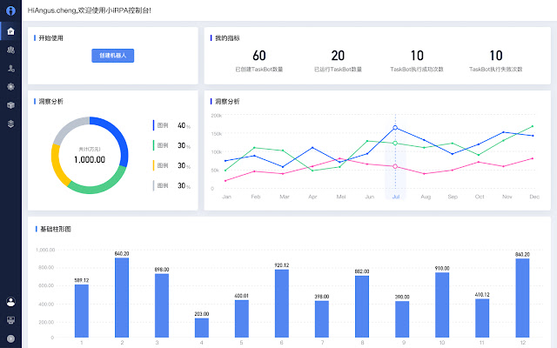Open the gear settings sidebar icon
Image resolution: width=557 pixels, height=348 pixels.
pos(10,87)
